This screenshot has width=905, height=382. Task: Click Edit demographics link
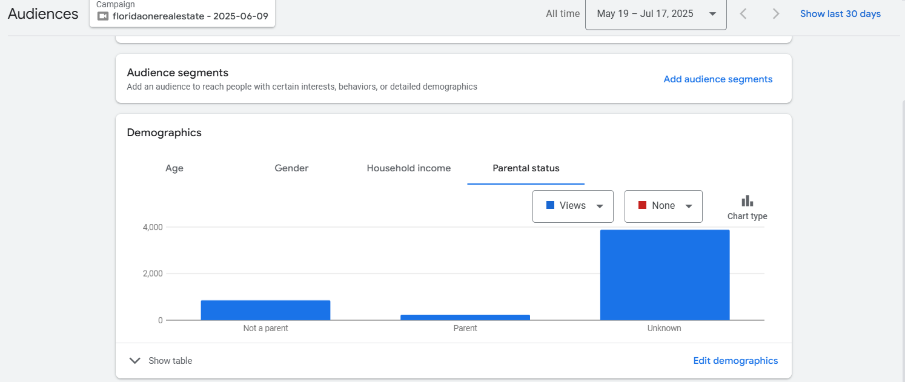pyautogui.click(x=735, y=361)
